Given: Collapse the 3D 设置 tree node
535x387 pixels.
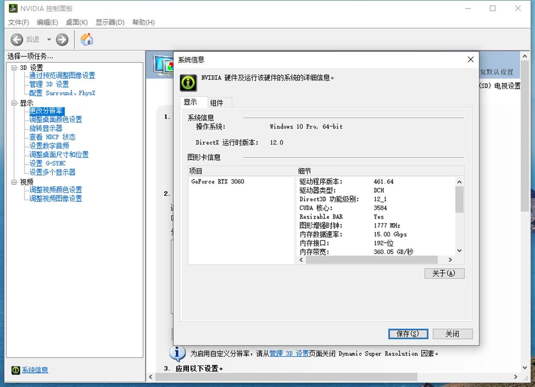Looking at the screenshot, I should pos(14,68).
